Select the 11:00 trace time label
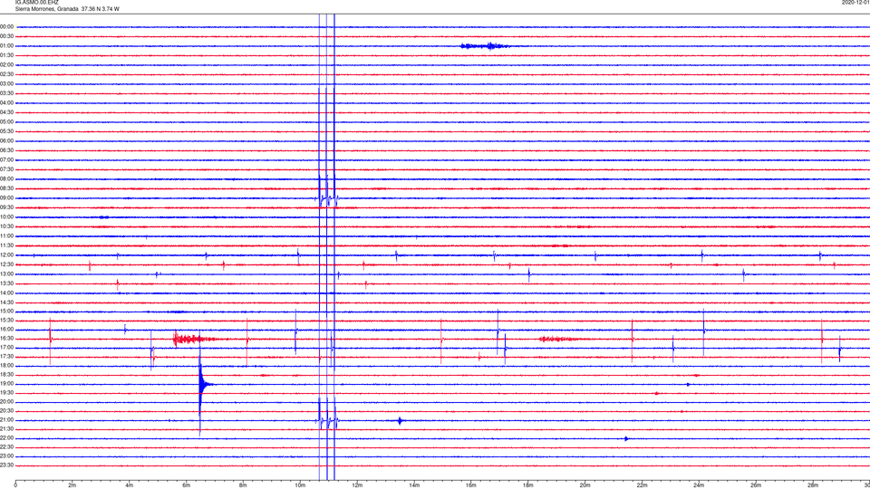 6,236
